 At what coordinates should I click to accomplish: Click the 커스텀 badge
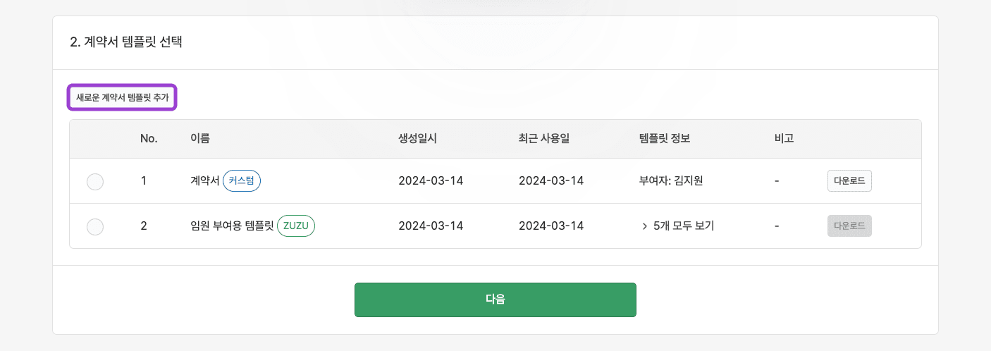point(242,181)
